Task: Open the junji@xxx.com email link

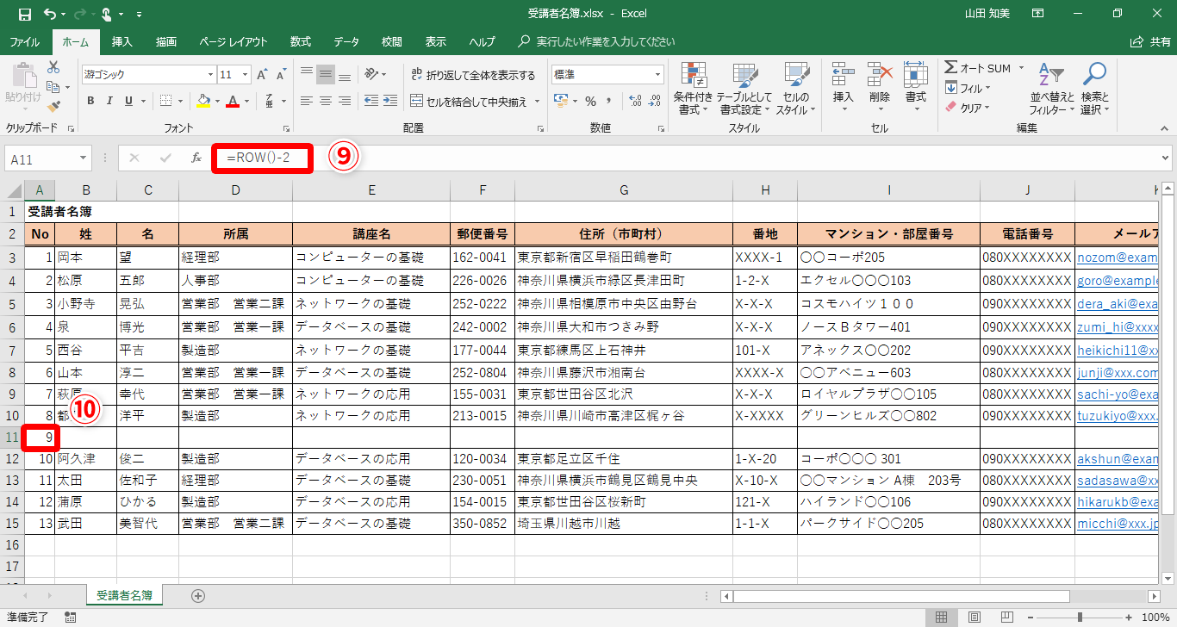Action: [x=1117, y=374]
